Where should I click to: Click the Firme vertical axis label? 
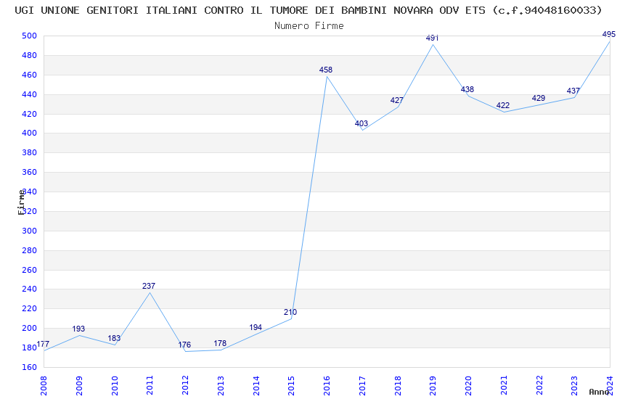point(21,202)
